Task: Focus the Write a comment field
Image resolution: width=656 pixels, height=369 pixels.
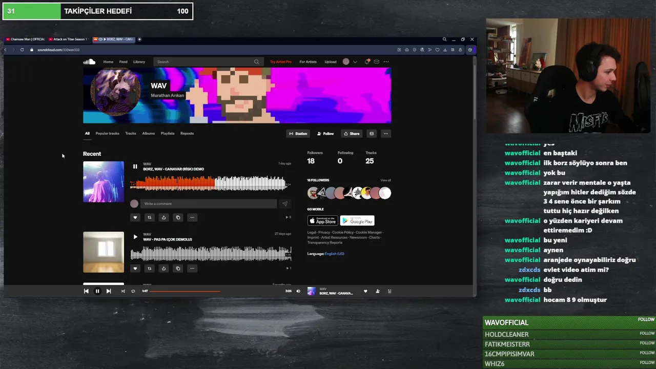Action: pos(209,203)
